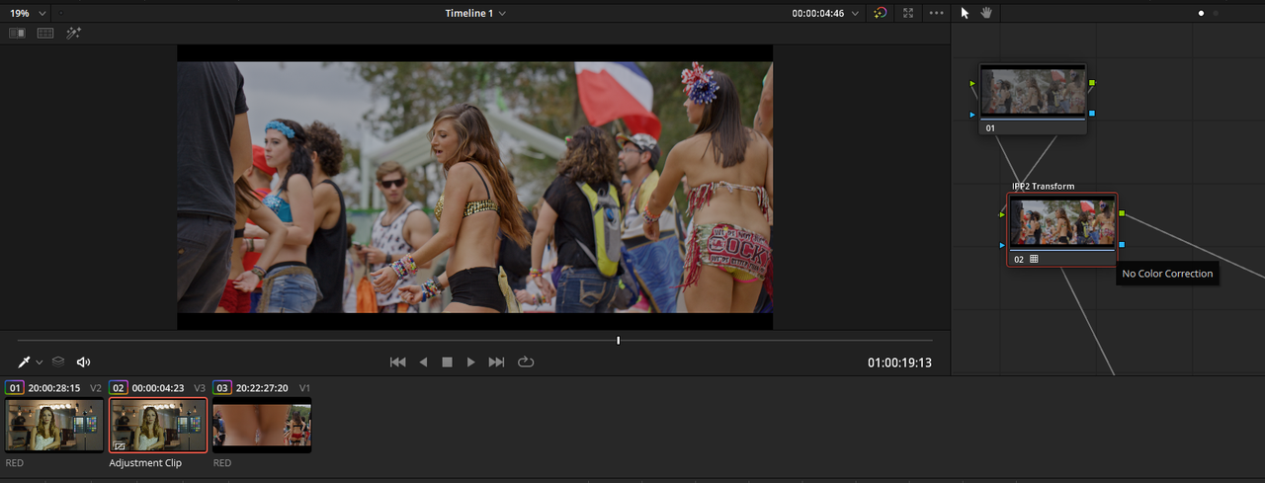The width and height of the screenshot is (1265, 483).
Task: Open the Timeline 1 selector dropdown
Action: [475, 13]
